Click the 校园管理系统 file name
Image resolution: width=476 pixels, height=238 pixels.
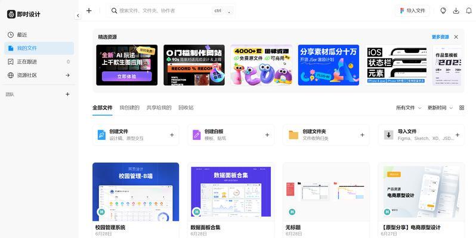(110, 227)
